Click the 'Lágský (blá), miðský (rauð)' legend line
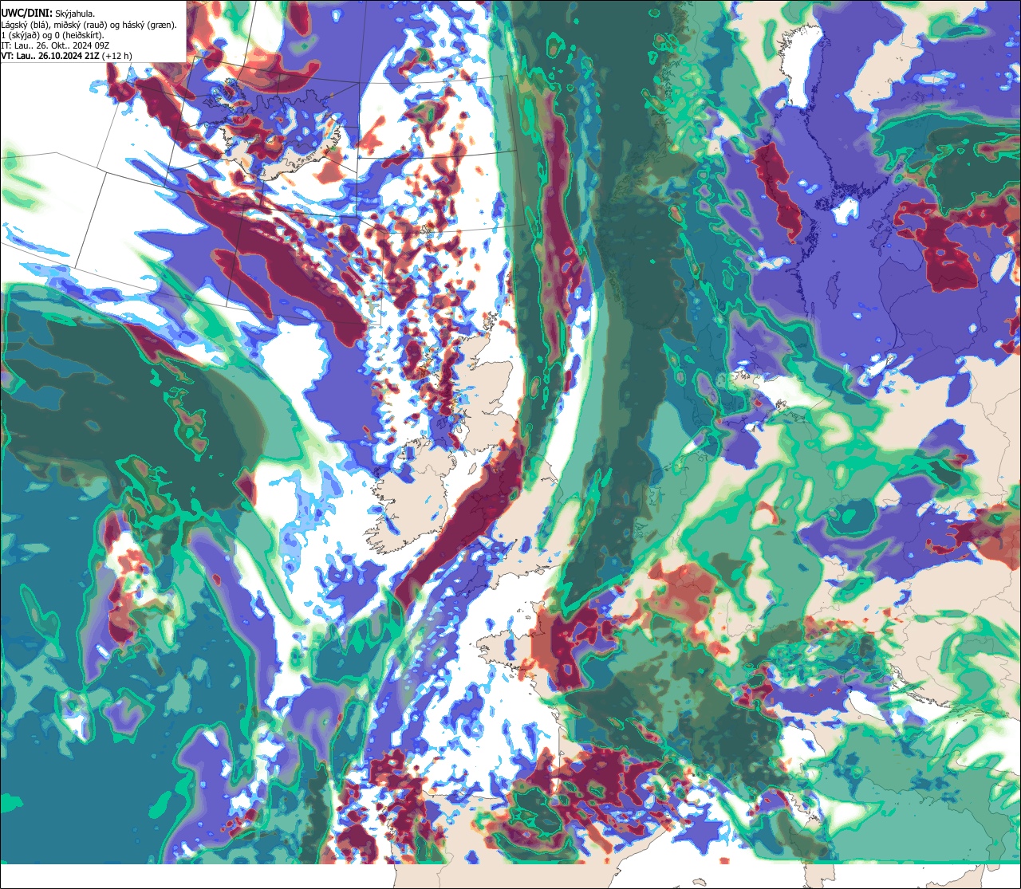The image size is (1021, 889). tap(89, 25)
